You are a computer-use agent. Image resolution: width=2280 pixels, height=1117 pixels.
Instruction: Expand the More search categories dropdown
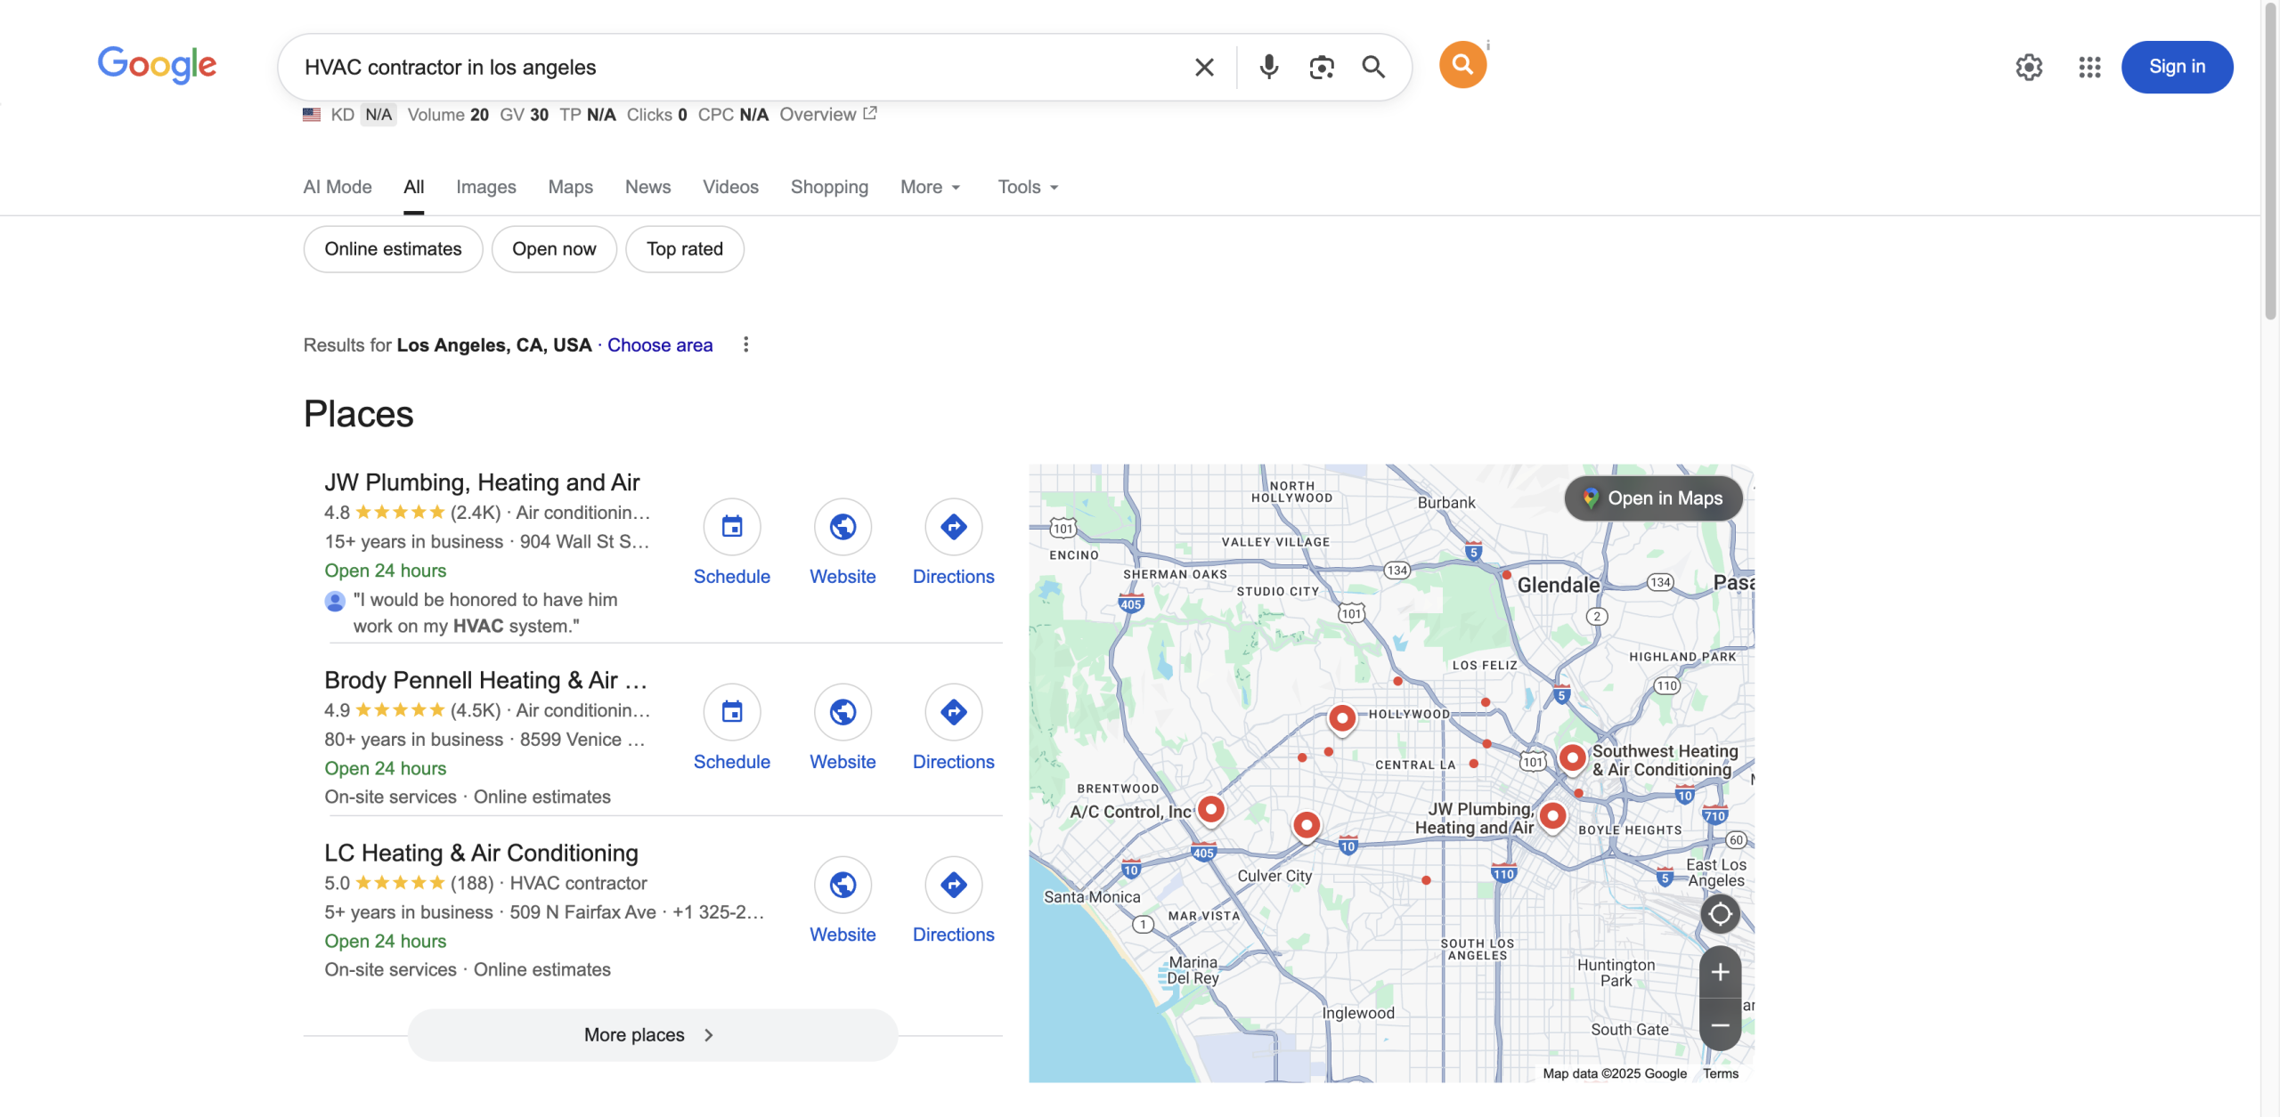930,187
